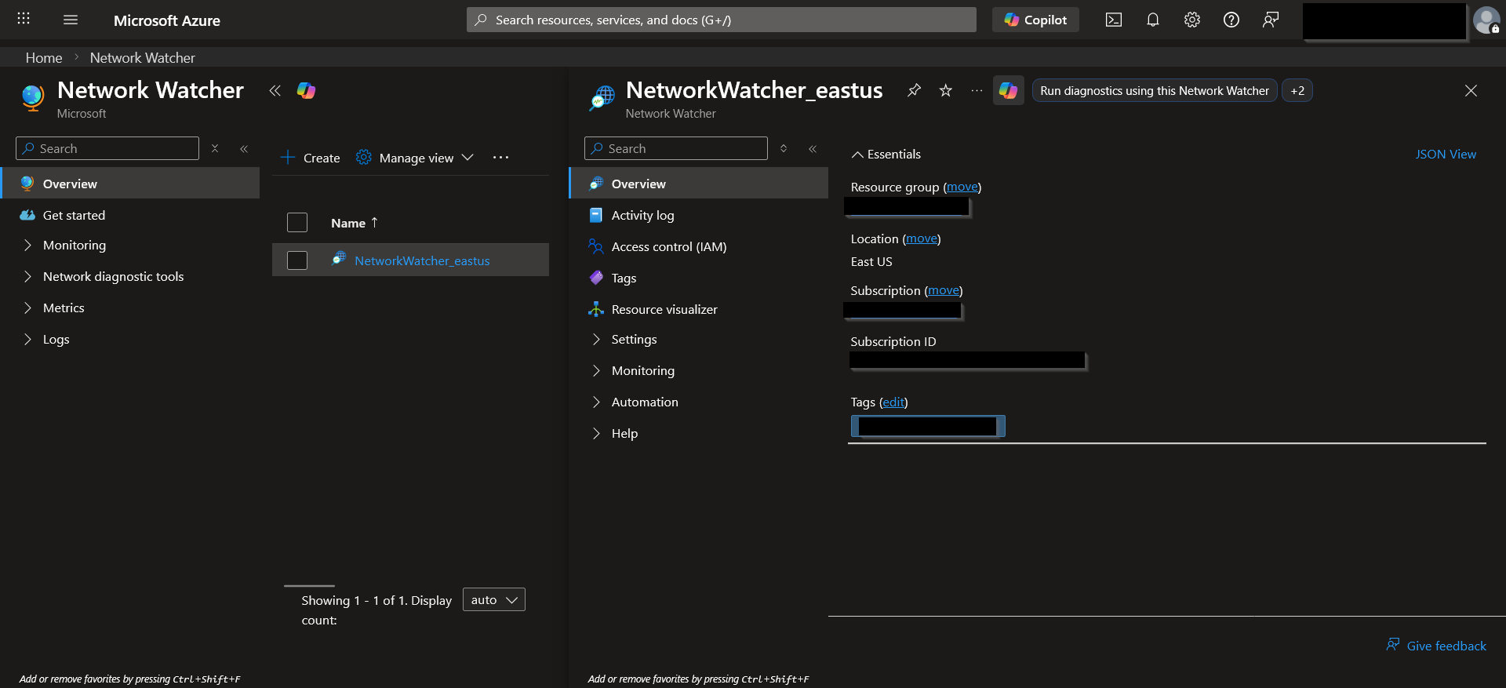The width and height of the screenshot is (1506, 688).
Task: Open more actions ellipsis near resource title
Action: 977,90
